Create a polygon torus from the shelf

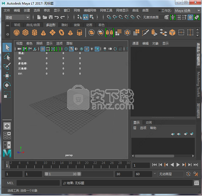[61, 33]
